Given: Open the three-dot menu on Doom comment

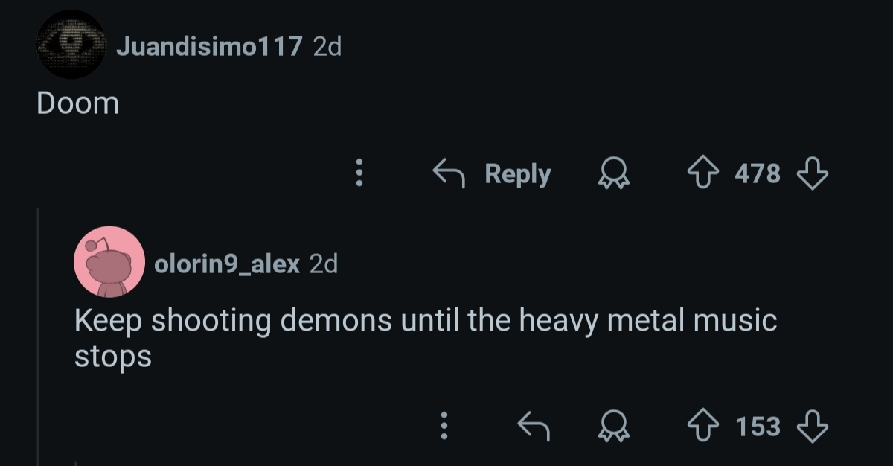Looking at the screenshot, I should [x=359, y=173].
